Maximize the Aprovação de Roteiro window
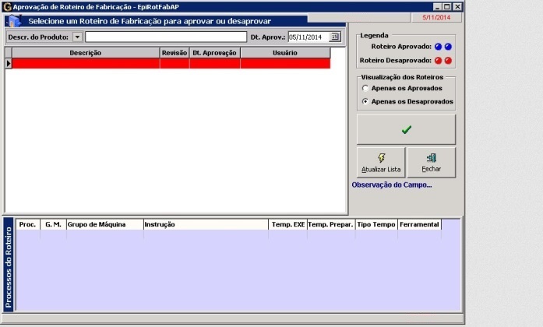Image resolution: width=543 pixels, height=327 pixels. tap(447, 6)
